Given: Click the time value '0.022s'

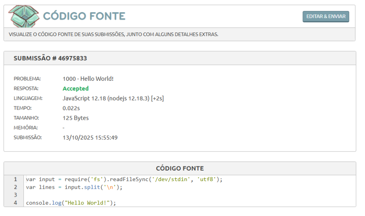Looking at the screenshot, I should click(x=71, y=108).
